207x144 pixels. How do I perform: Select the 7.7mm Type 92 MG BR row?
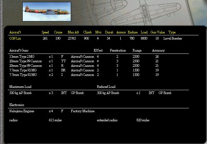click(84, 70)
